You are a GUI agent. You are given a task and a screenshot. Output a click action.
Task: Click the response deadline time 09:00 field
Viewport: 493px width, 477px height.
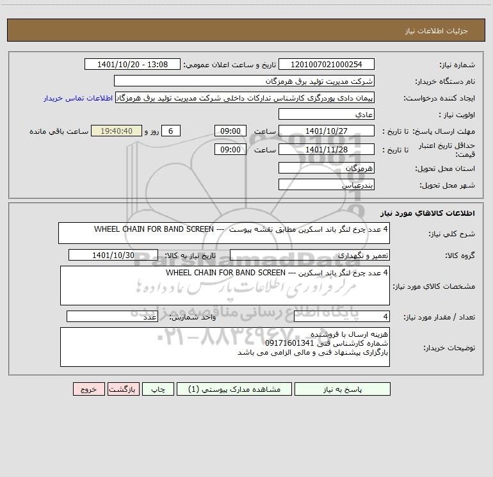coord(230,131)
